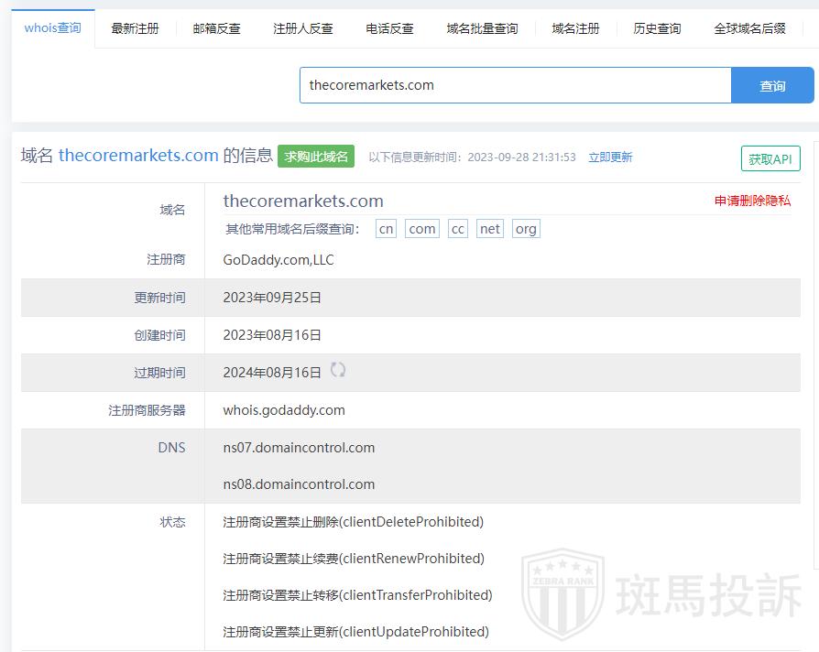
Task: Switch to 全球域名后缀 tab
Action: [x=749, y=28]
